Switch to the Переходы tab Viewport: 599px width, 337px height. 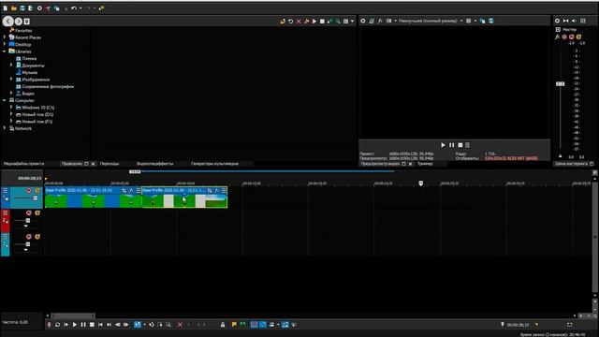click(x=110, y=164)
